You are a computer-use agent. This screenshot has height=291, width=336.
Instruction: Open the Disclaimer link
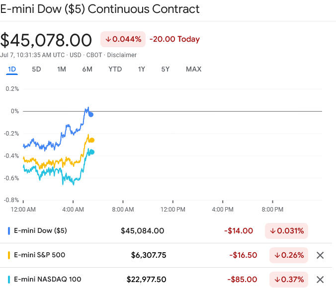[x=122, y=55]
